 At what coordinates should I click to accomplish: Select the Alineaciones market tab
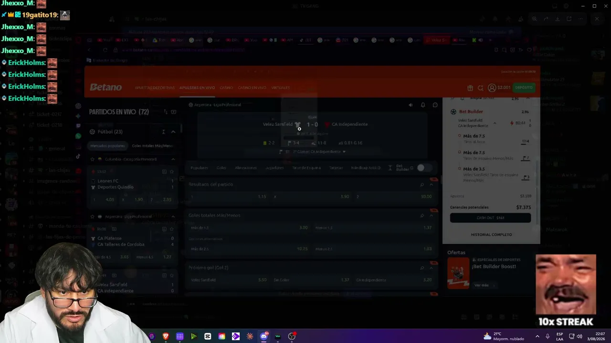click(x=246, y=168)
